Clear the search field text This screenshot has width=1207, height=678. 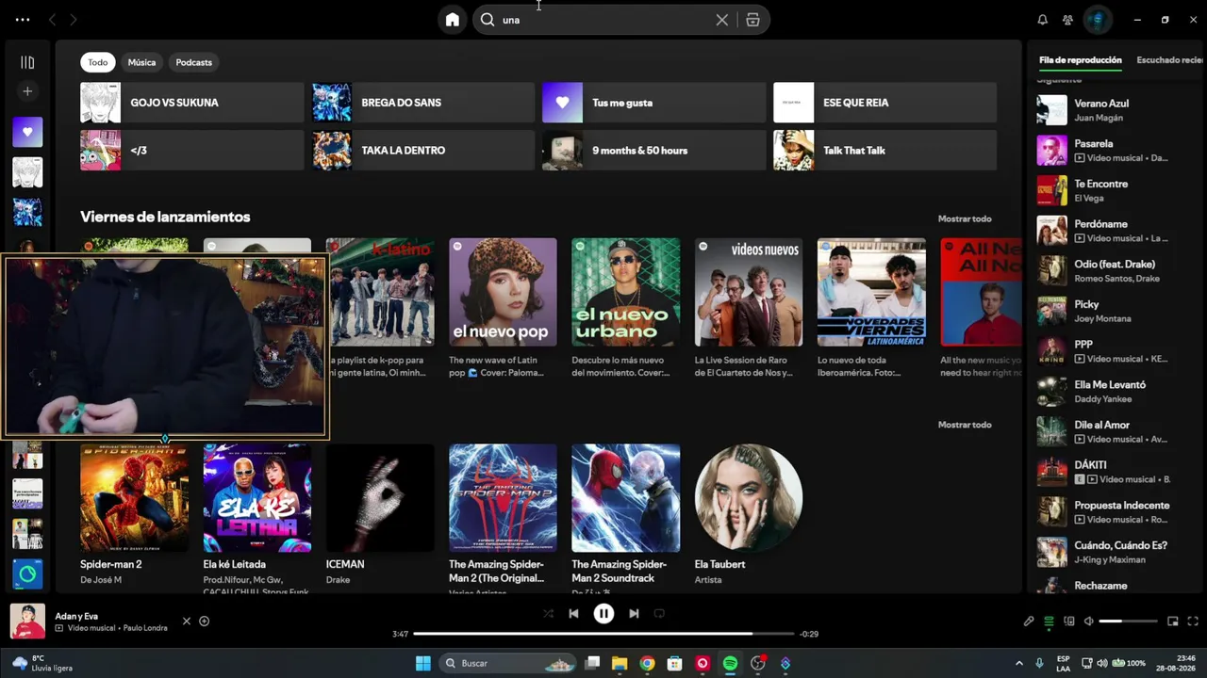coord(722,20)
